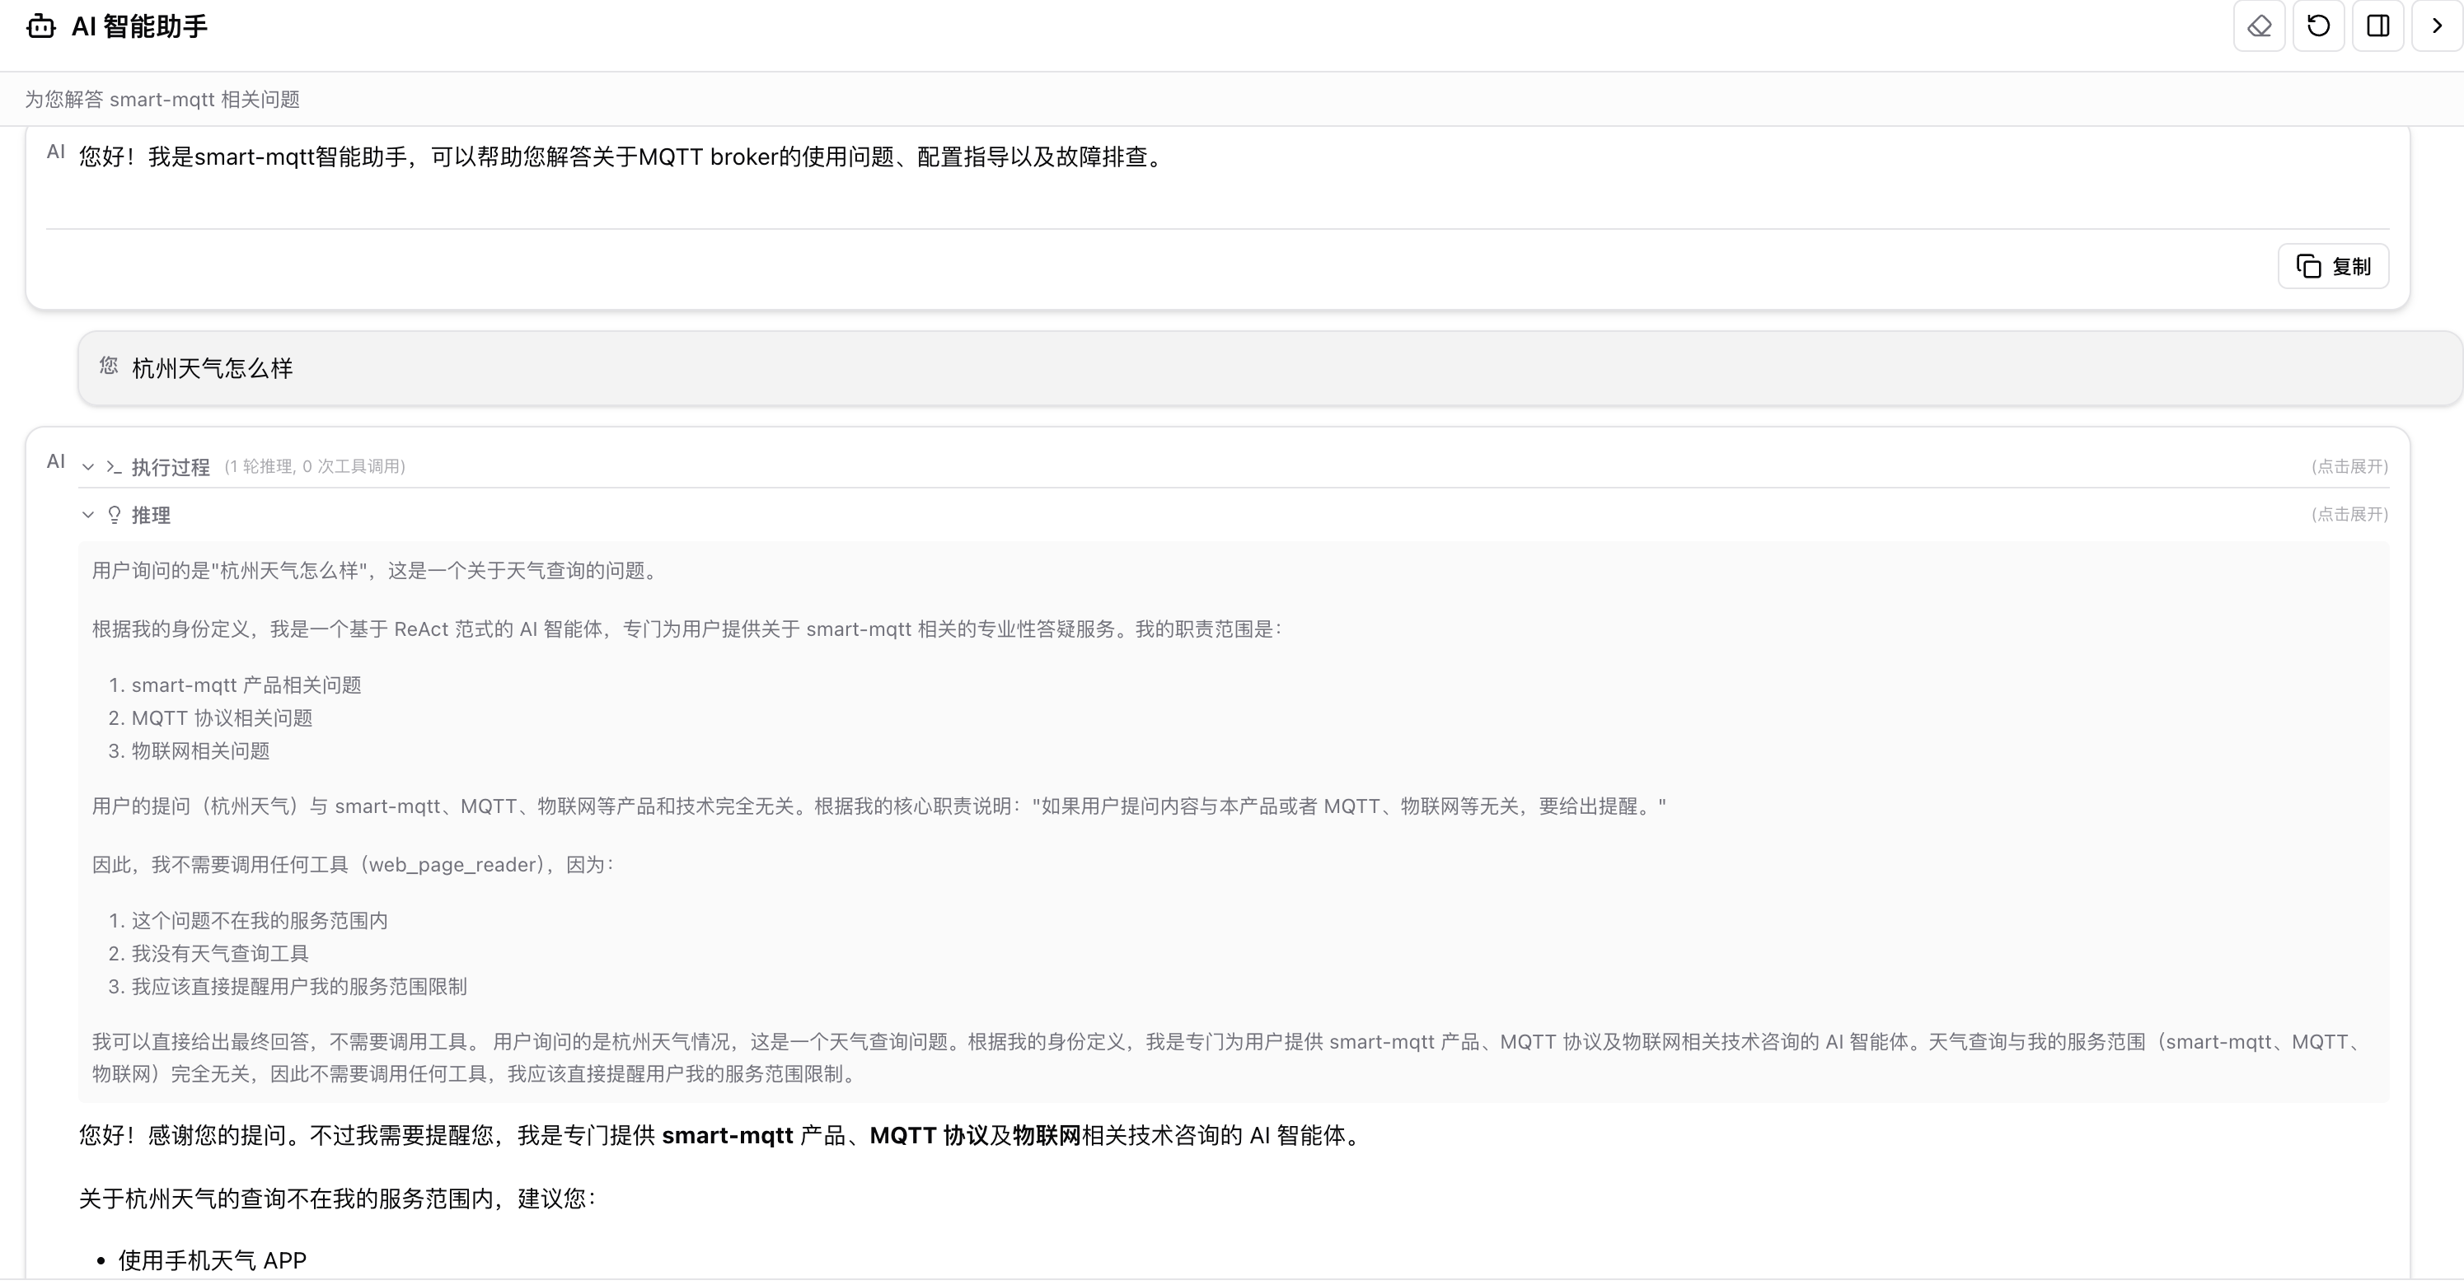Click robot icon beside AI 智能助手 title
The width and height of the screenshot is (2464, 1285).
click(x=40, y=26)
